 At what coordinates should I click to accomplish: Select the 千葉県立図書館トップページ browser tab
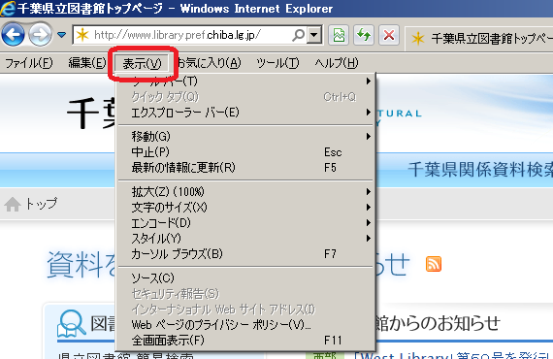pyautogui.click(x=479, y=38)
